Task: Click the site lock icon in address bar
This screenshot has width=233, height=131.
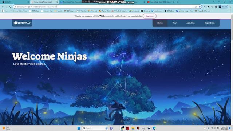Action: click(x=15, y=7)
